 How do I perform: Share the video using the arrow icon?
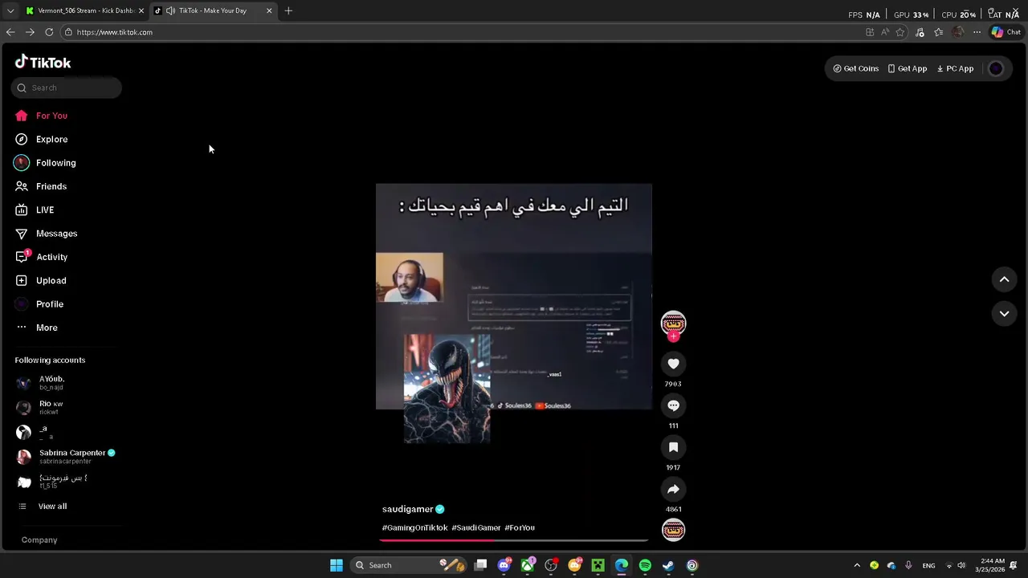pyautogui.click(x=673, y=489)
